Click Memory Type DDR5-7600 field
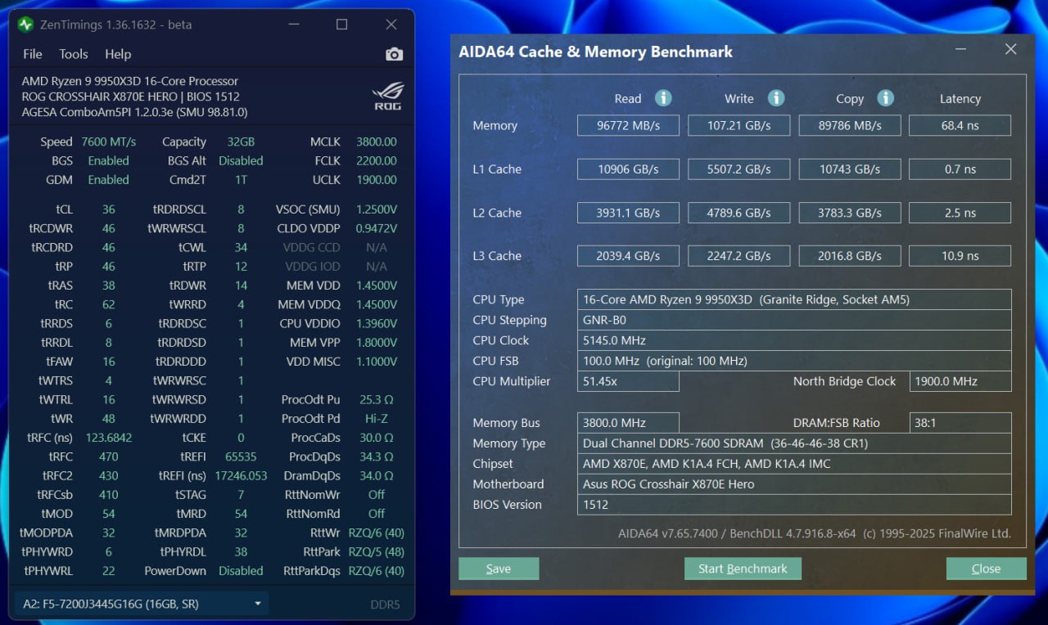The width and height of the screenshot is (1048, 625). click(x=794, y=443)
